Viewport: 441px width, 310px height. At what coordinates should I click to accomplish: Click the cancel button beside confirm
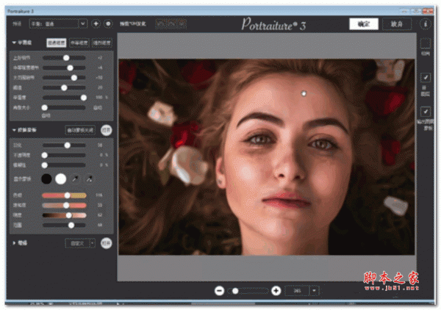pyautogui.click(x=397, y=24)
